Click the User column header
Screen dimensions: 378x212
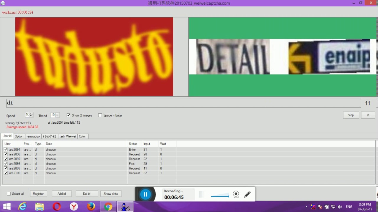coord(12,144)
